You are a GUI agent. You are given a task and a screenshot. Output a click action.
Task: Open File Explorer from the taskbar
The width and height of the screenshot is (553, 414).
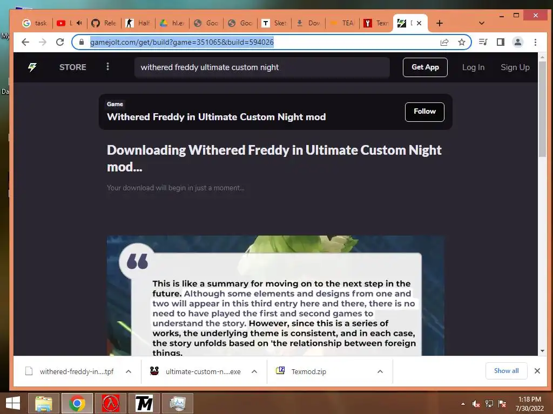(x=44, y=403)
